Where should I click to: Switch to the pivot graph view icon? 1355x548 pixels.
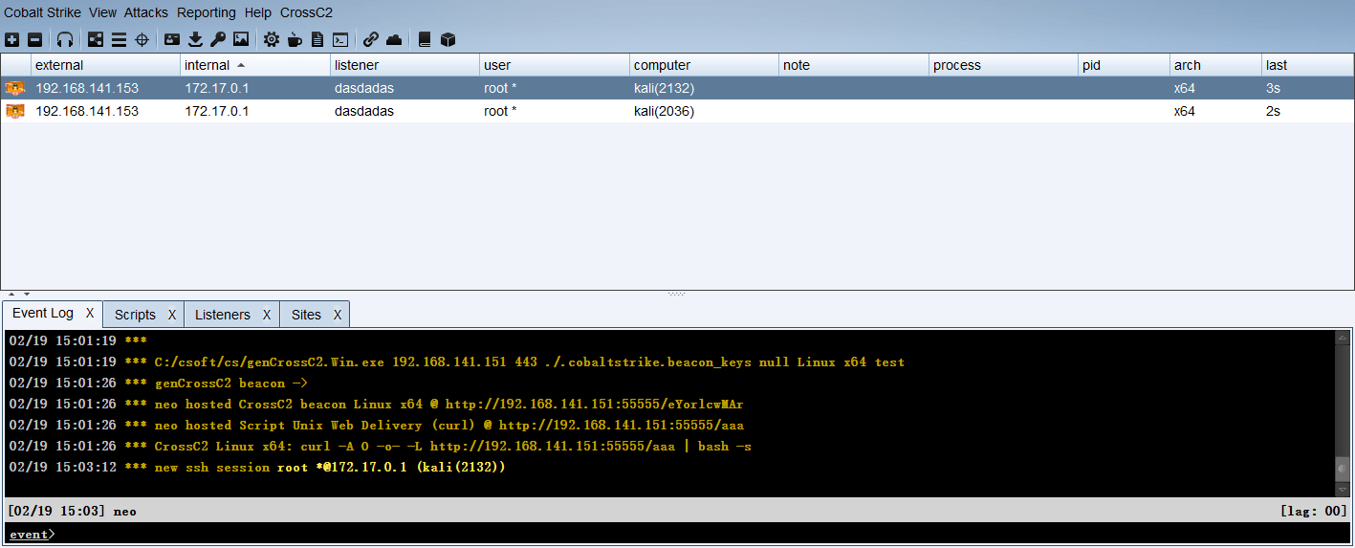tap(96, 39)
